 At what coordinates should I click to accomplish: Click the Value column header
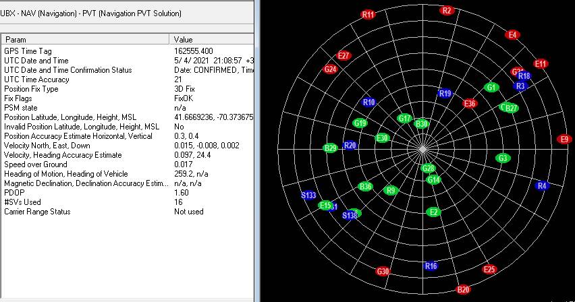(x=213, y=40)
